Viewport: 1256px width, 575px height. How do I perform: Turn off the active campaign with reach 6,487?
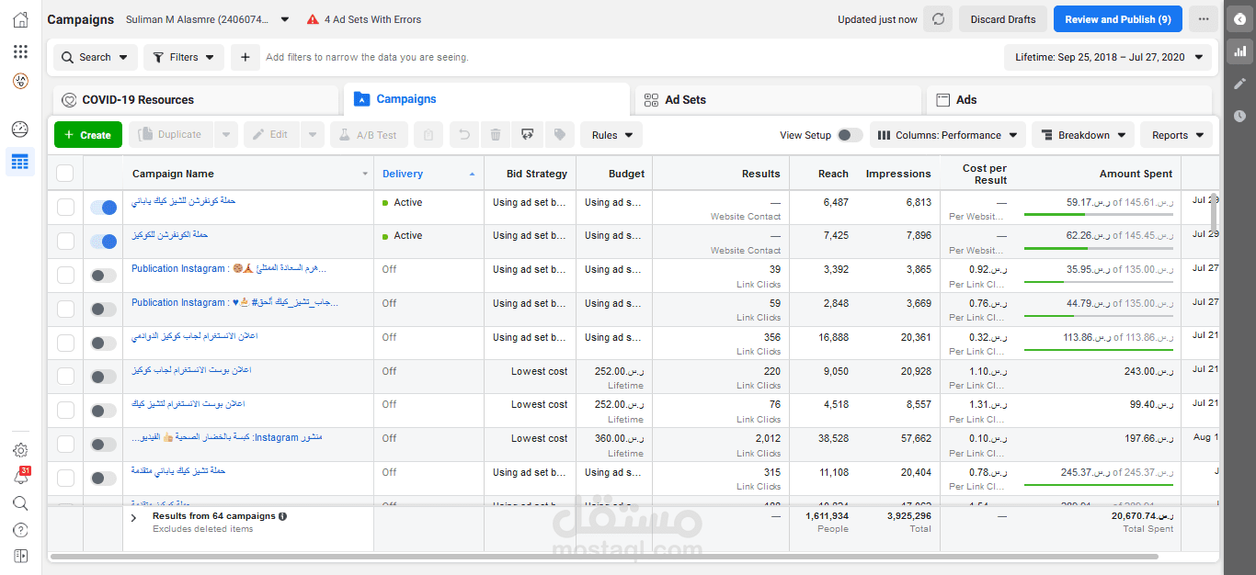pos(104,208)
